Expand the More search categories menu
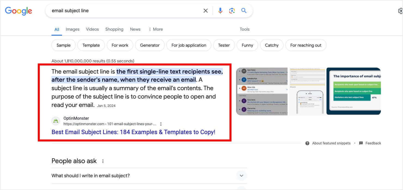This screenshot has height=190, width=403. 155,29
